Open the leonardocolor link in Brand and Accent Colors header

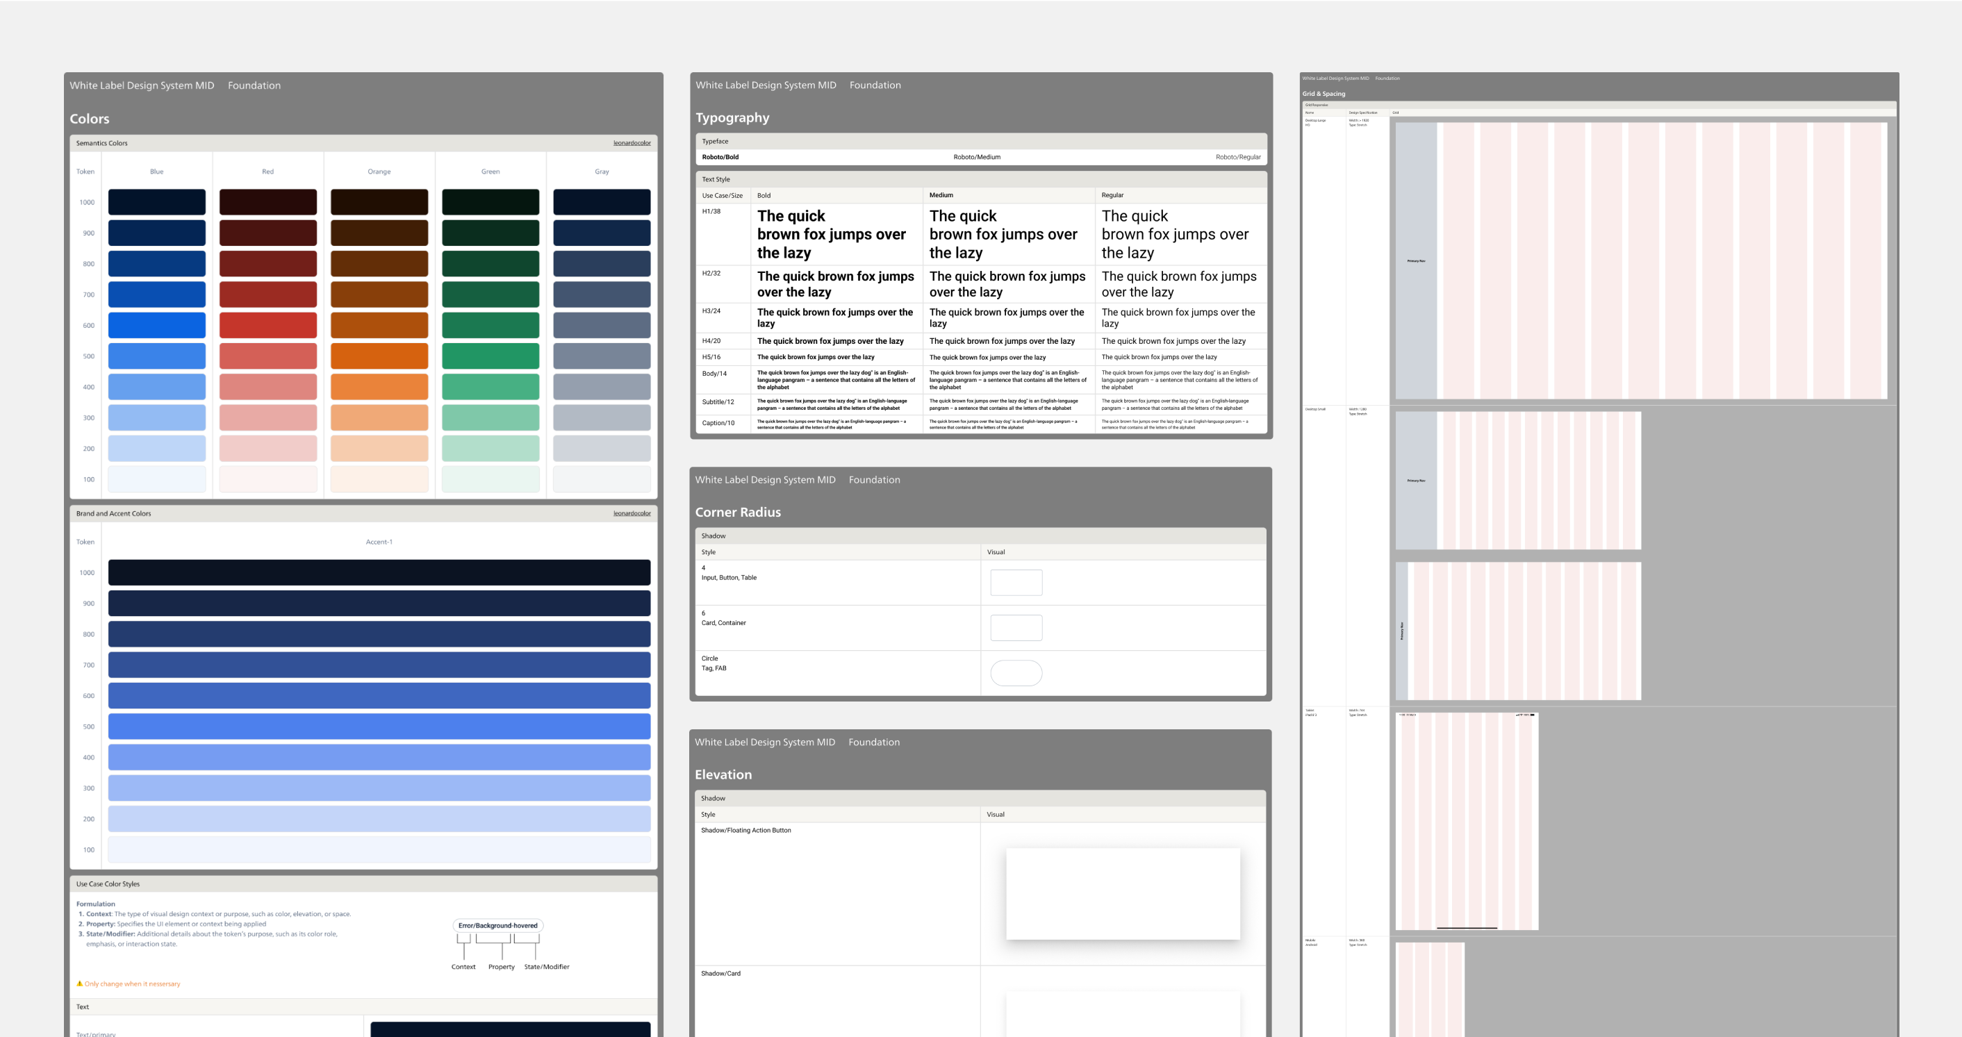632,513
